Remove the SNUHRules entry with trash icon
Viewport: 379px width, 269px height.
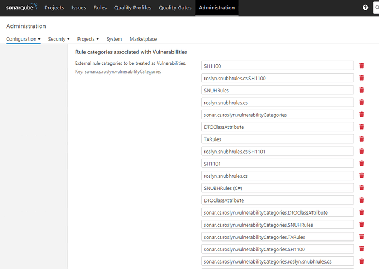[x=361, y=90]
